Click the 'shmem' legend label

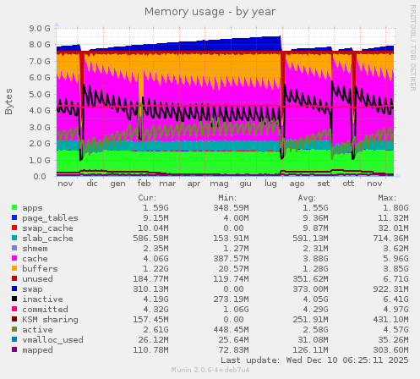(x=35, y=249)
